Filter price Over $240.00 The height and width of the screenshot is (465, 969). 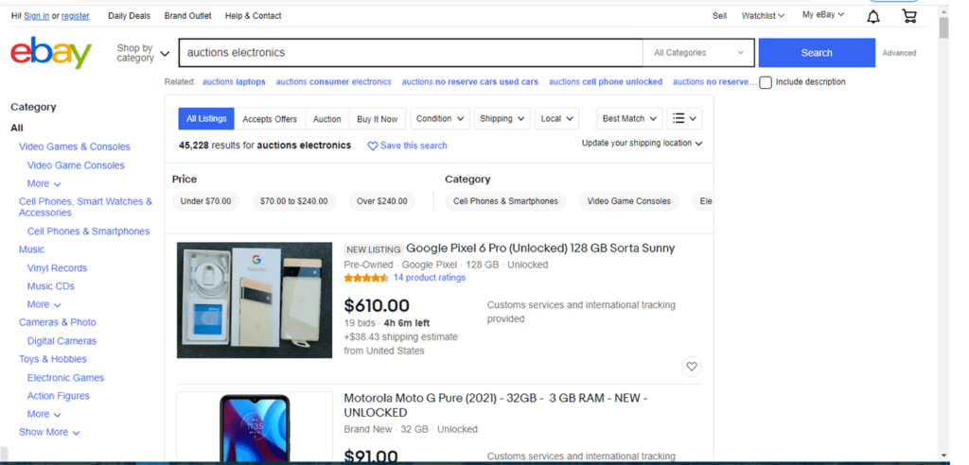tap(382, 201)
